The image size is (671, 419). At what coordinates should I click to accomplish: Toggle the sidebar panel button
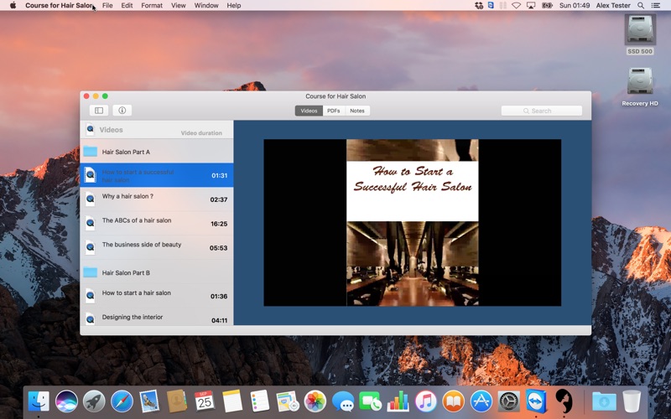99,111
